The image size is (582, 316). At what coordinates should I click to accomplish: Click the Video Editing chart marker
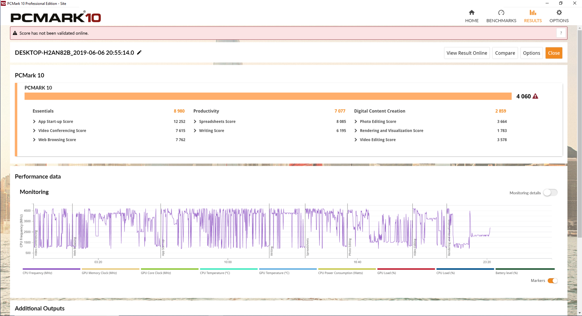(415, 247)
